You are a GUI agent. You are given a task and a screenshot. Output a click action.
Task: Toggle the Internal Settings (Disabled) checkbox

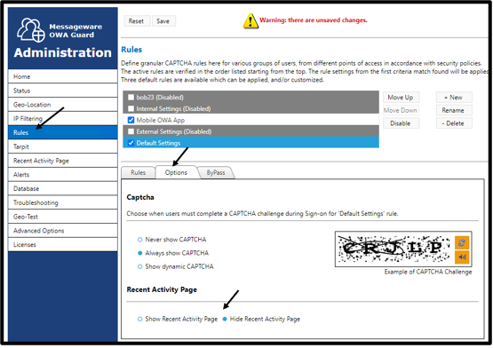pyautogui.click(x=131, y=109)
